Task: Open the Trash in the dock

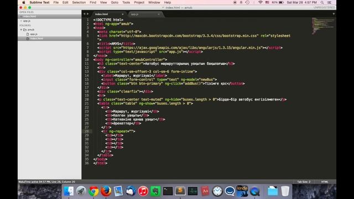Action: click(285, 191)
